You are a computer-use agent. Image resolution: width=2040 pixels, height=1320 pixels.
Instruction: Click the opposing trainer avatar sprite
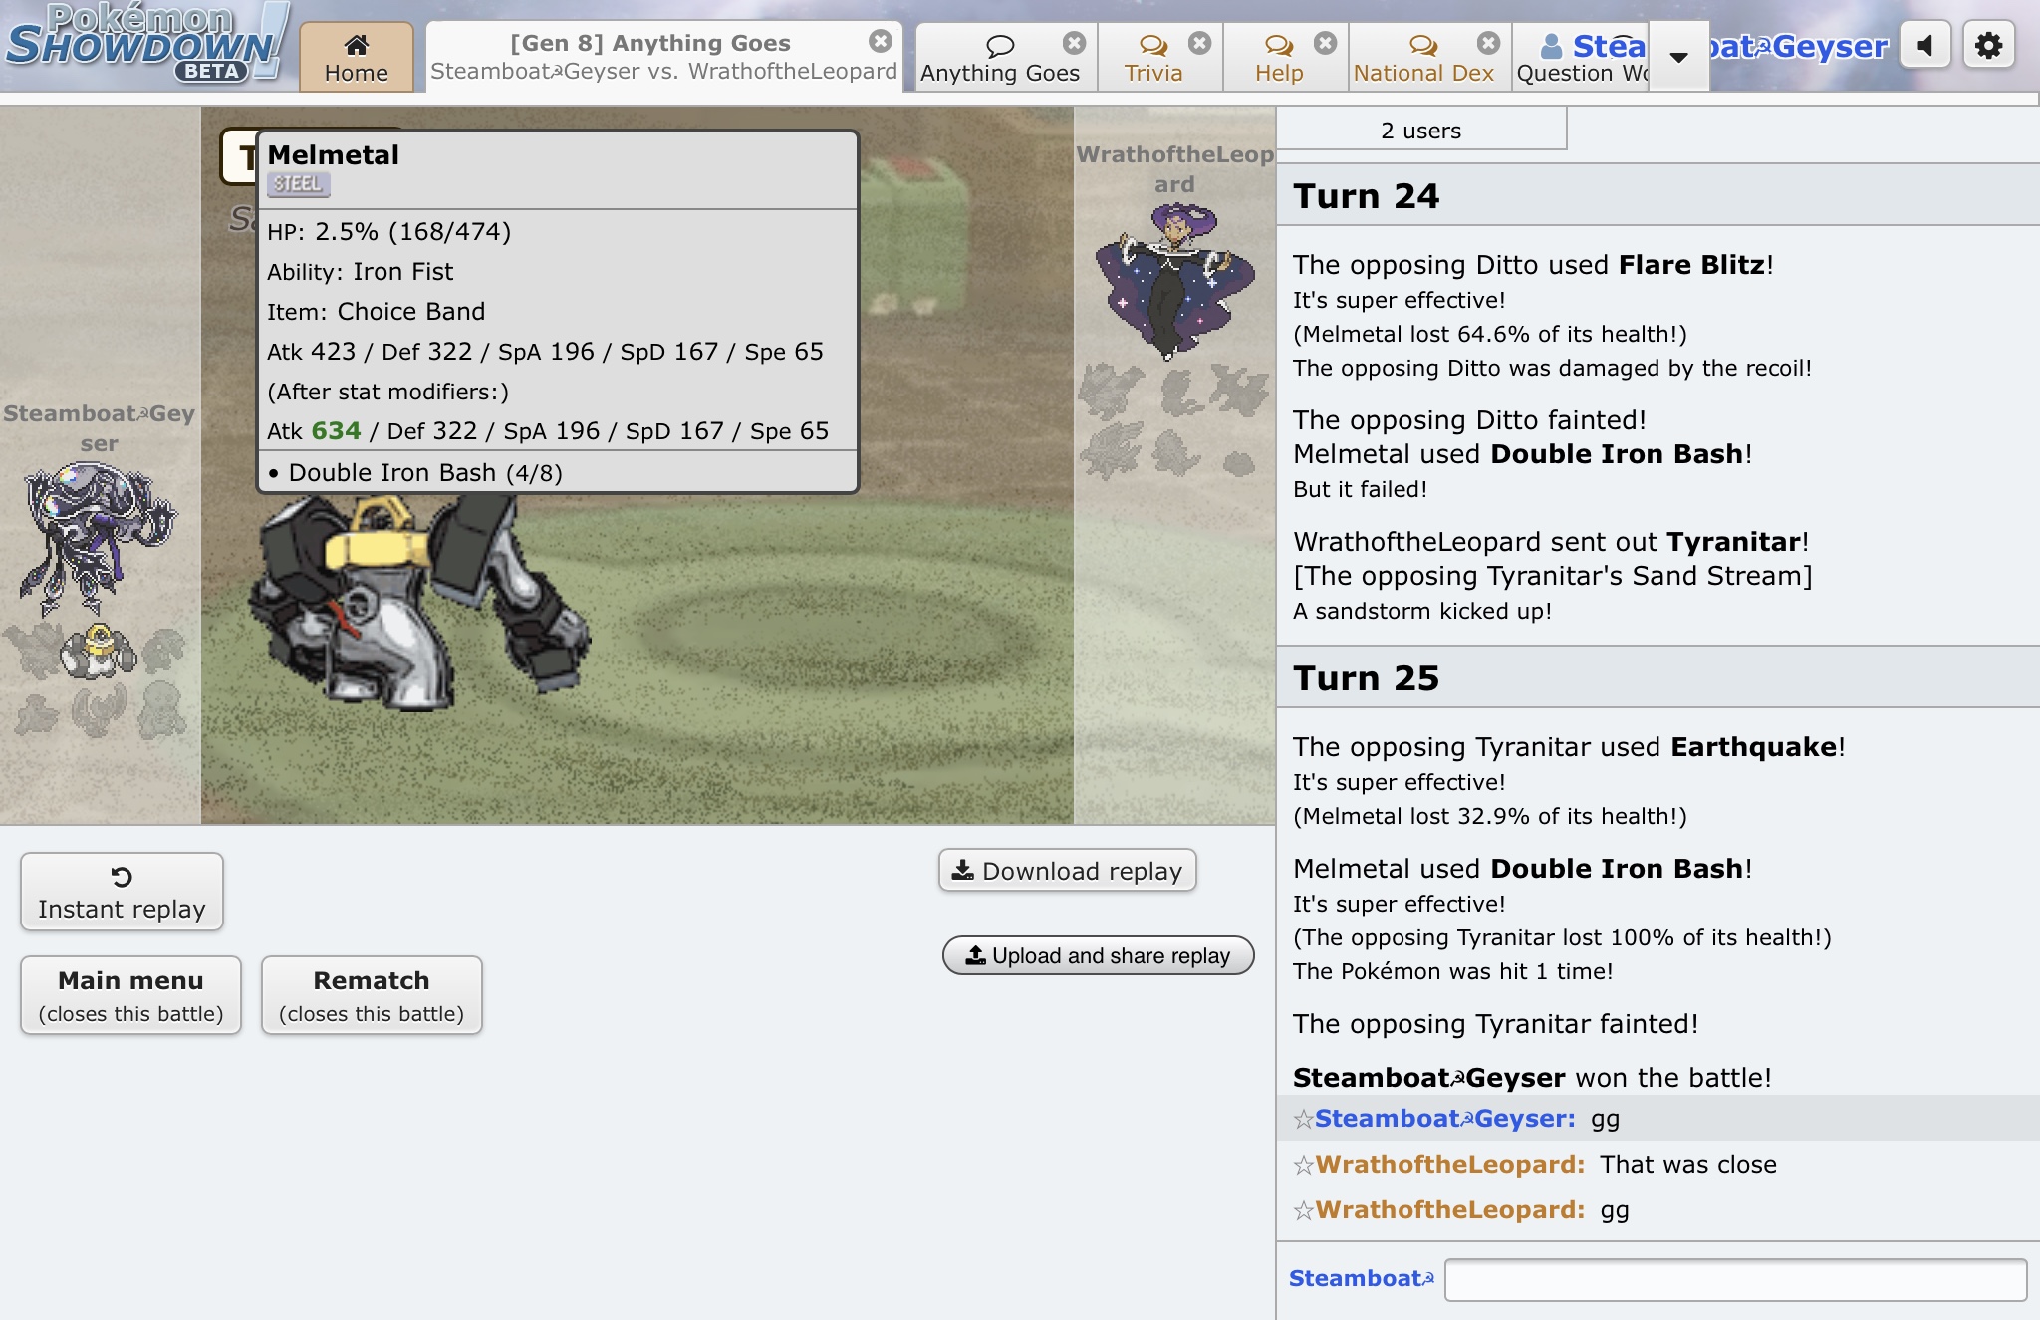click(1174, 279)
